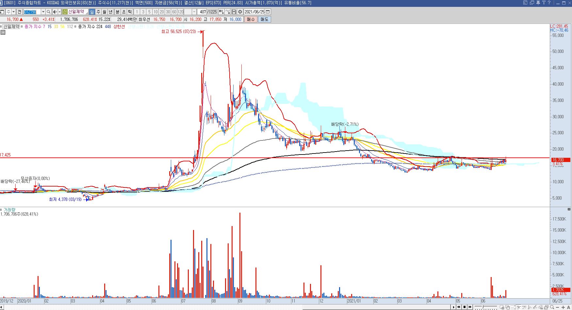Viewport: 572px width, 310px height.
Task: Click the T font icon in the title bar
Action: pyautogui.click(x=544, y=3)
